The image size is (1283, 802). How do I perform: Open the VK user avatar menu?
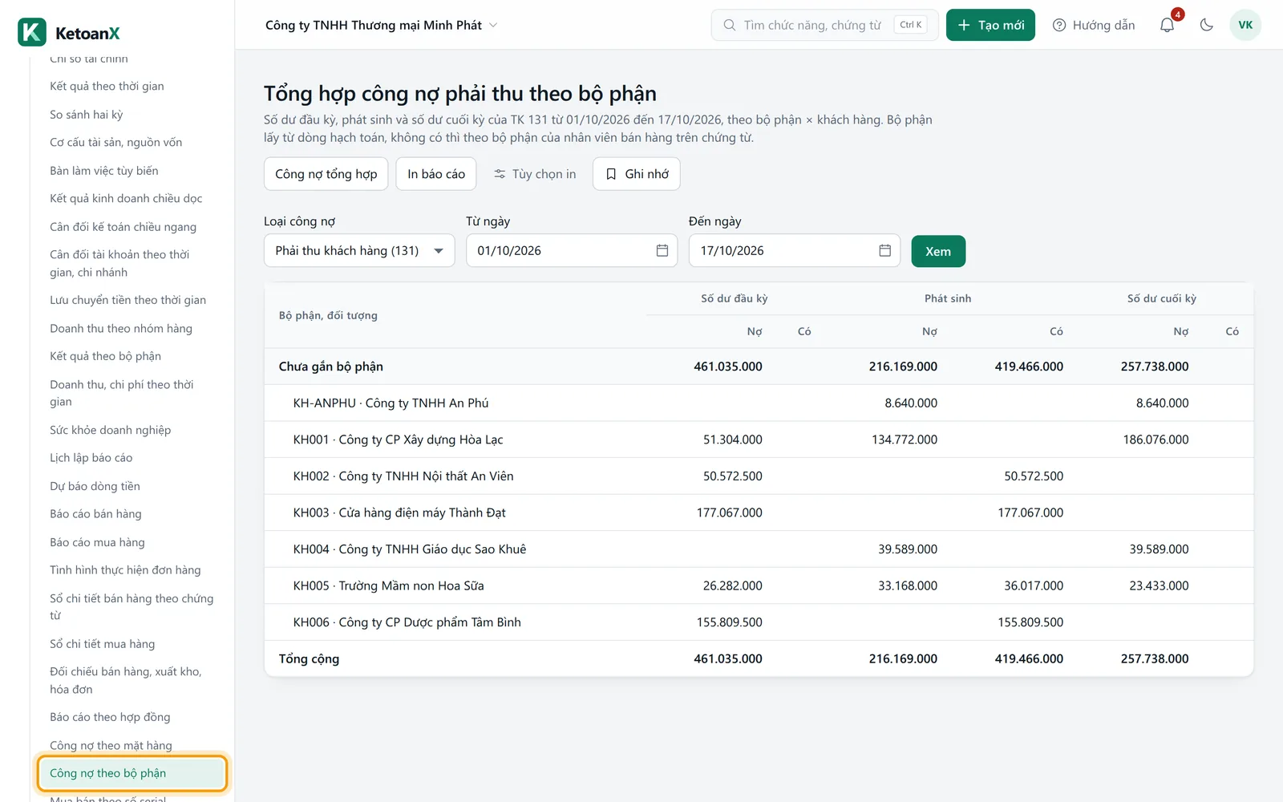pyautogui.click(x=1245, y=25)
